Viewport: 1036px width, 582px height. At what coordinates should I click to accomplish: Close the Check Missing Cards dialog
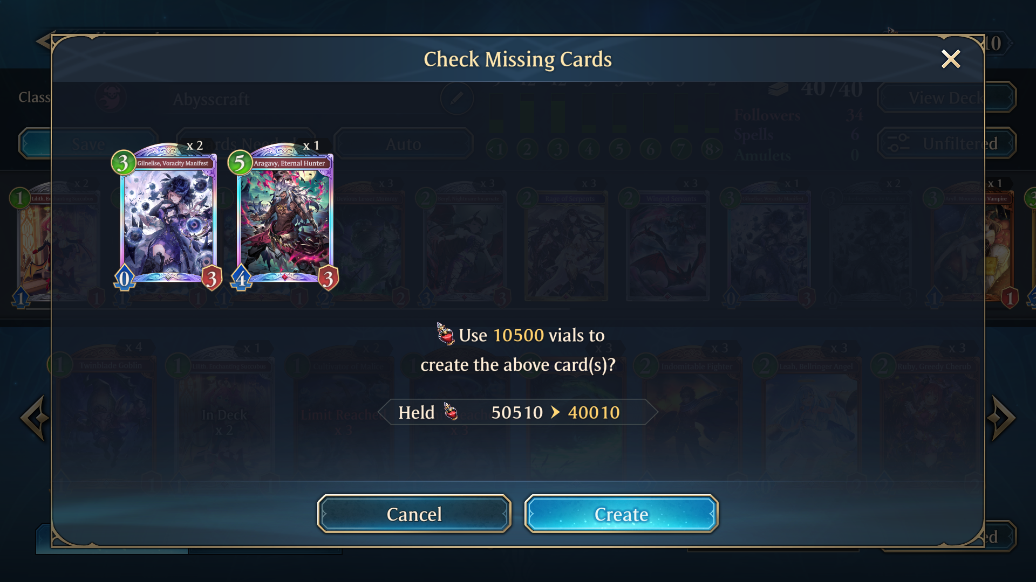click(950, 59)
